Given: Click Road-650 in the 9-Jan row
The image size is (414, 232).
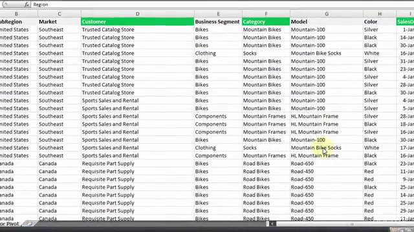Looking at the screenshot, I should pos(302,179).
